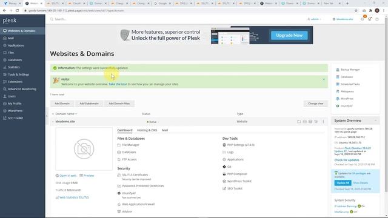Click the Advanced Monitoring sidebar icon
This screenshot has width=388, height=218.
pos(5,89)
